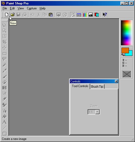Select the Paintbrush tool
Viewport: 135px width, 142px height.
4,76
